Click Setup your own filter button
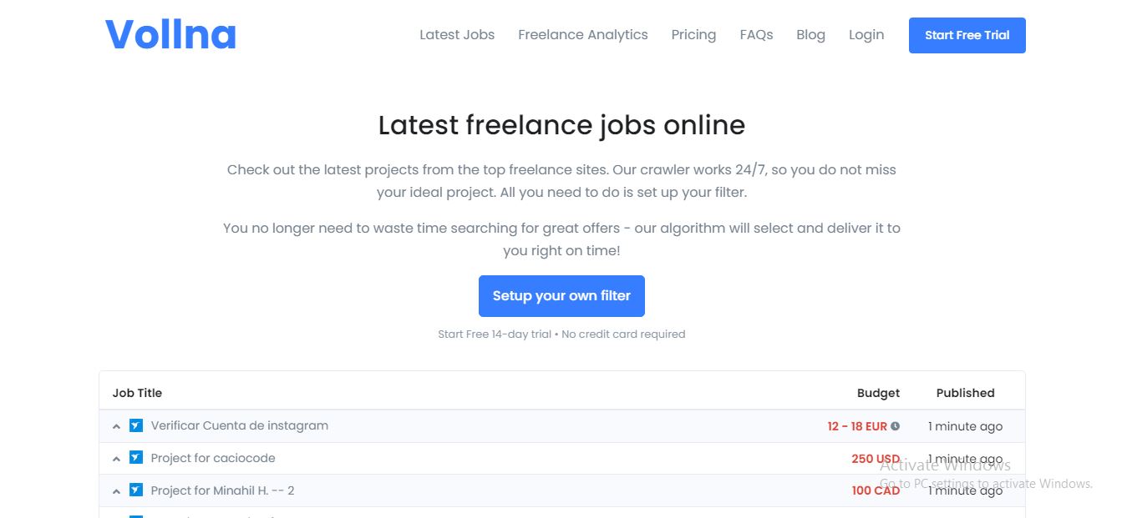Viewport: 1122px width, 518px height. 561,296
